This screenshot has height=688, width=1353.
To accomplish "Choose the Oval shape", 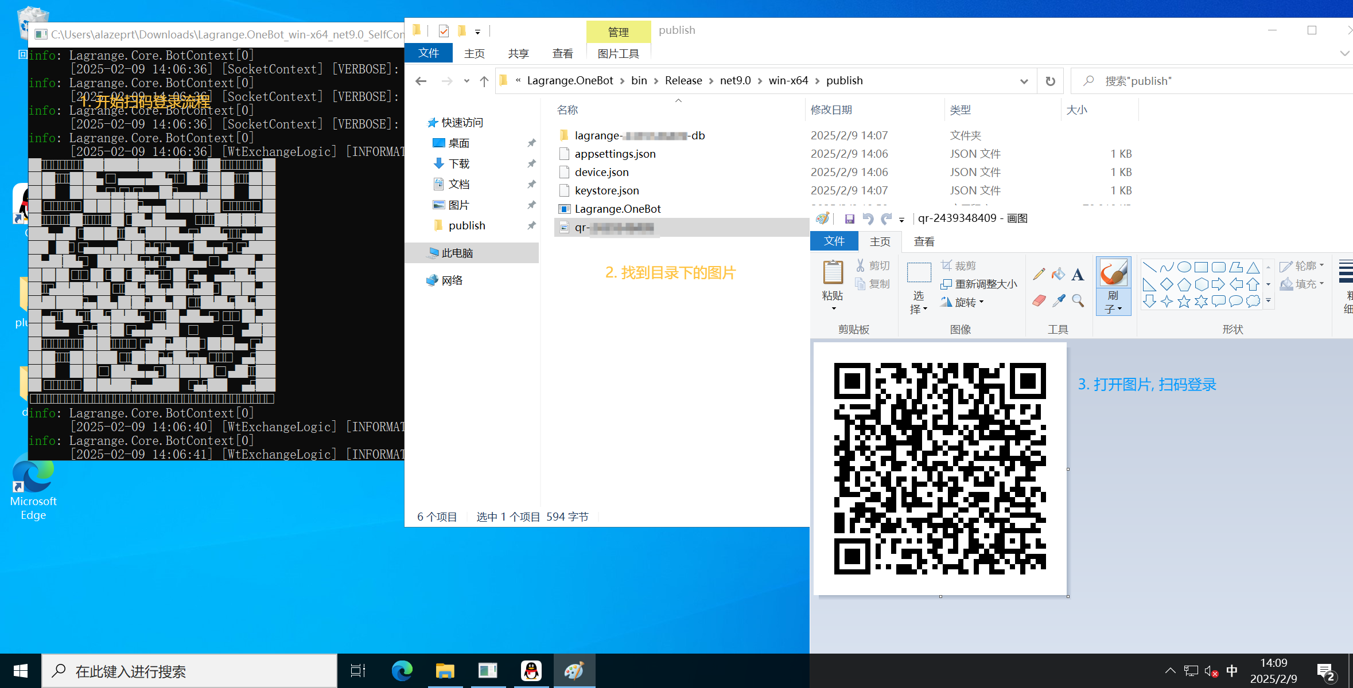I will (x=1184, y=267).
